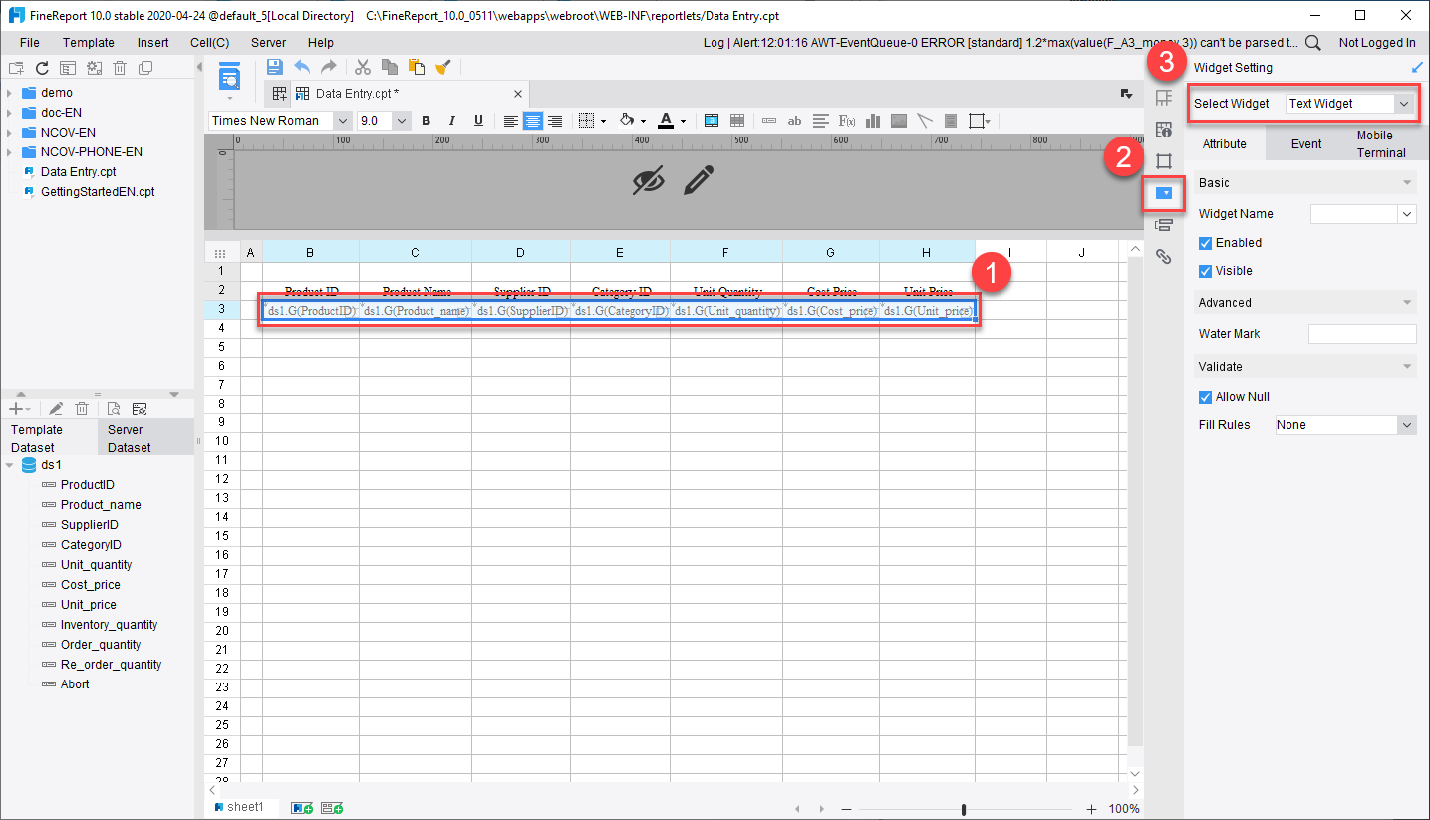Insert a formula cell using F(x) icon
This screenshot has width=1430, height=820.
846,120
